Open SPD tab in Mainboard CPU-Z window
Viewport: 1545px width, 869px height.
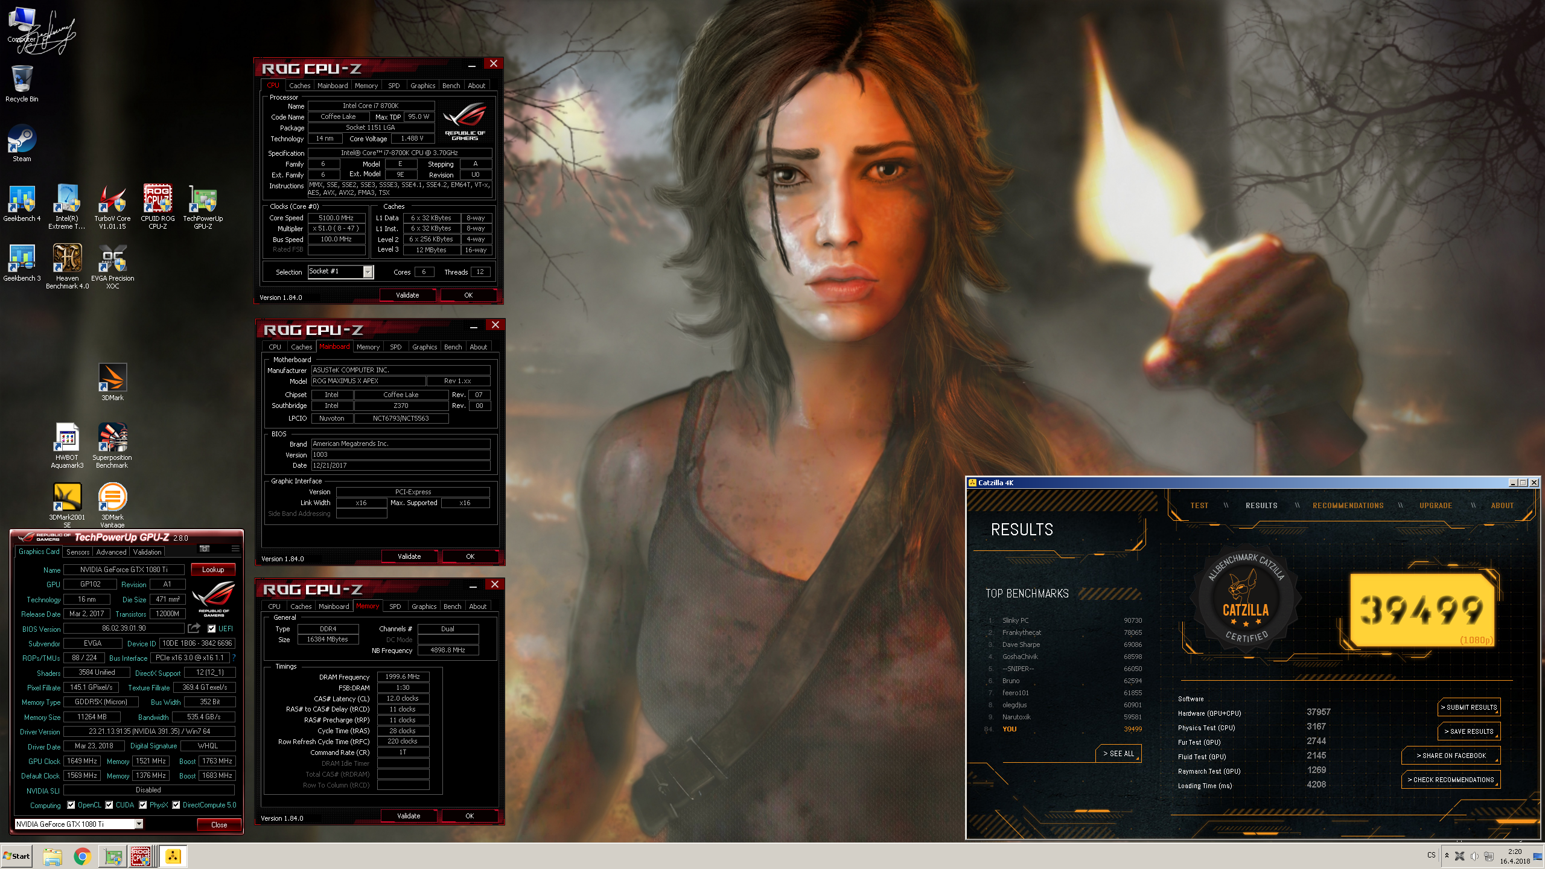[395, 347]
